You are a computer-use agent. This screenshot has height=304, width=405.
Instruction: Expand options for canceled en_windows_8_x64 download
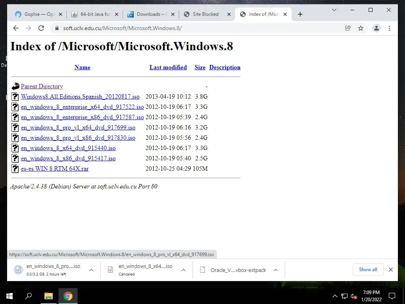(184, 270)
